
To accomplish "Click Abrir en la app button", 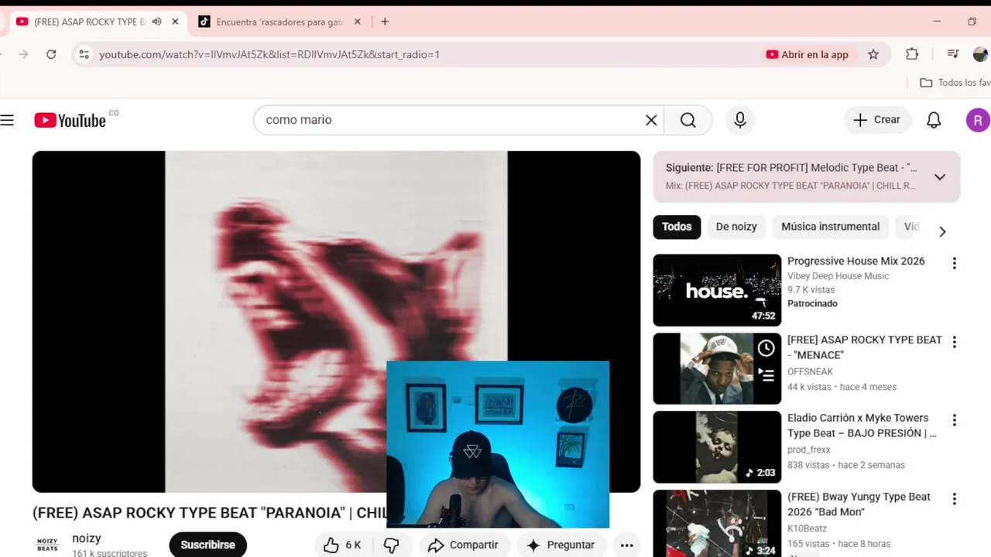I will [808, 54].
